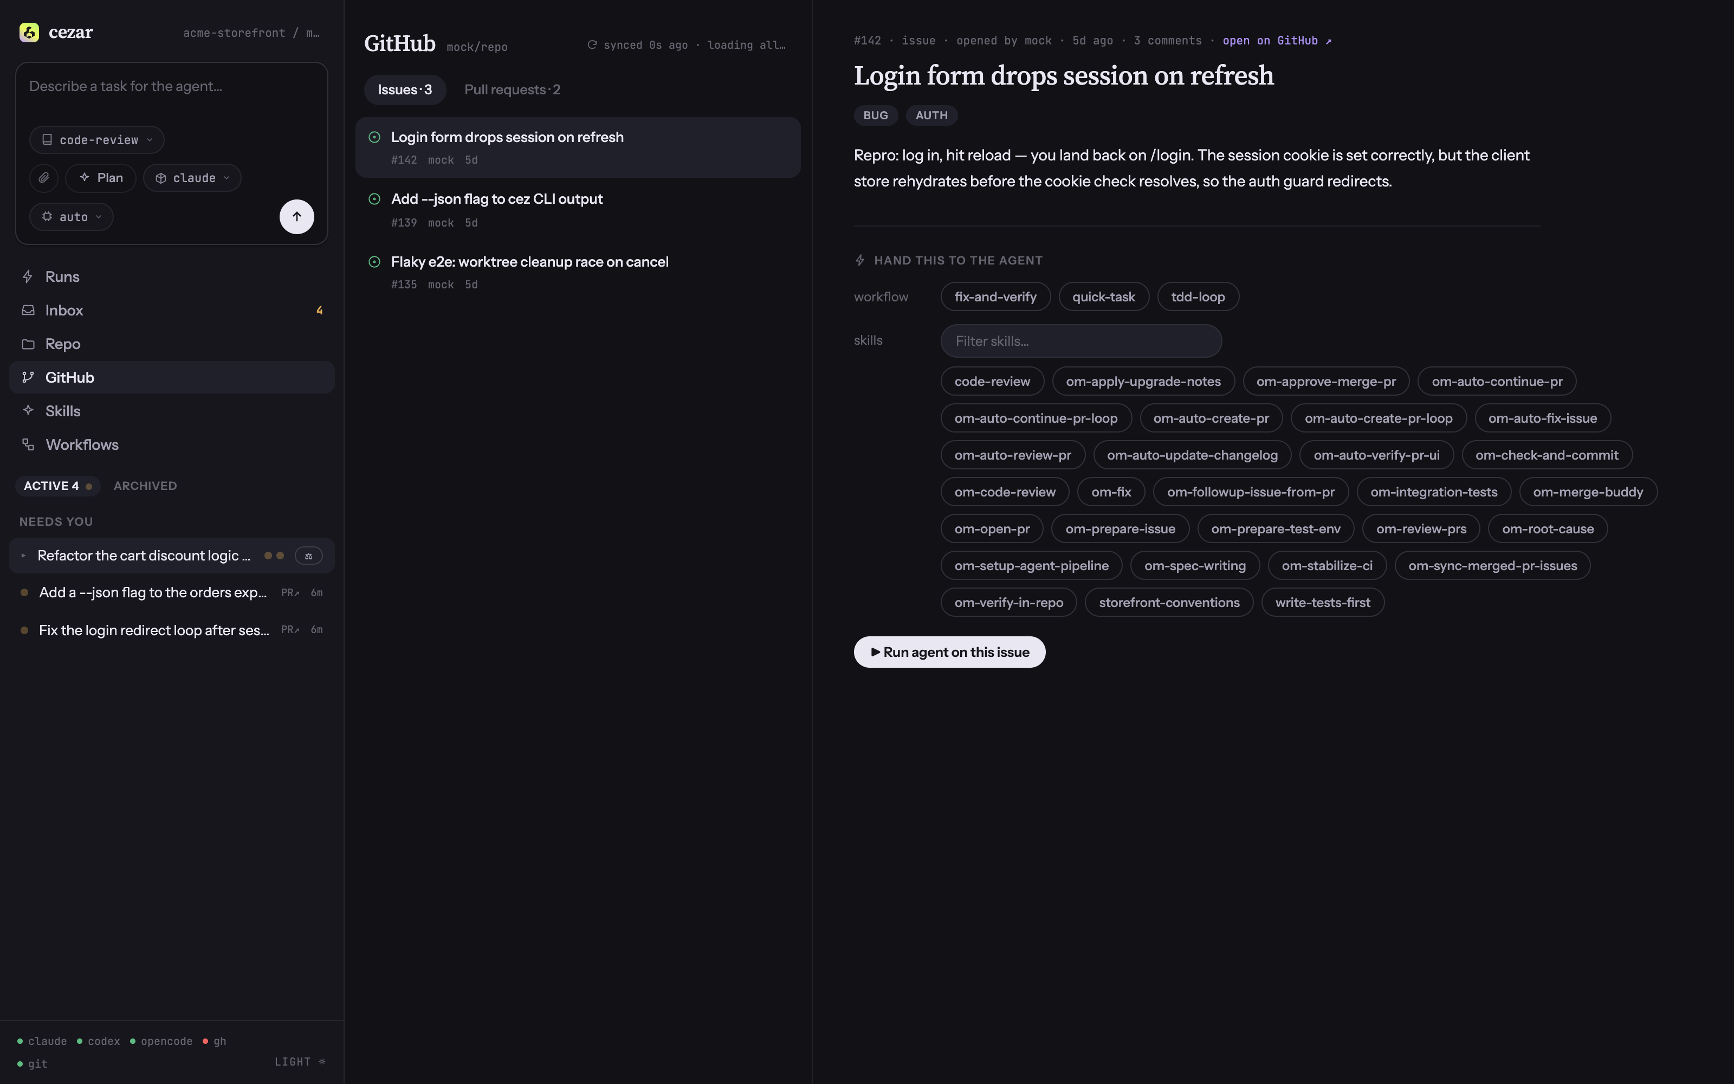The image size is (1734, 1084).
Task: Toggle the om-auto-create-pr skill chip
Action: click(1211, 418)
